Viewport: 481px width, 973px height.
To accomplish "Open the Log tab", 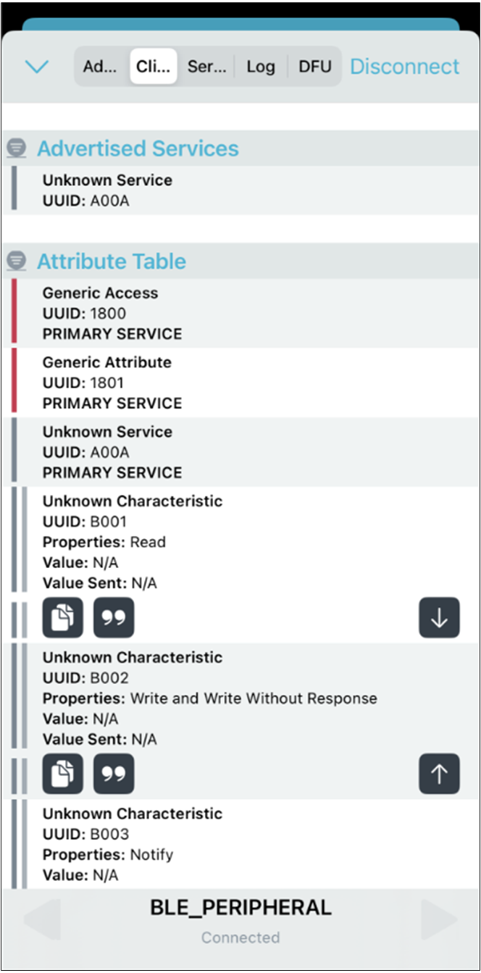I will click(x=261, y=67).
